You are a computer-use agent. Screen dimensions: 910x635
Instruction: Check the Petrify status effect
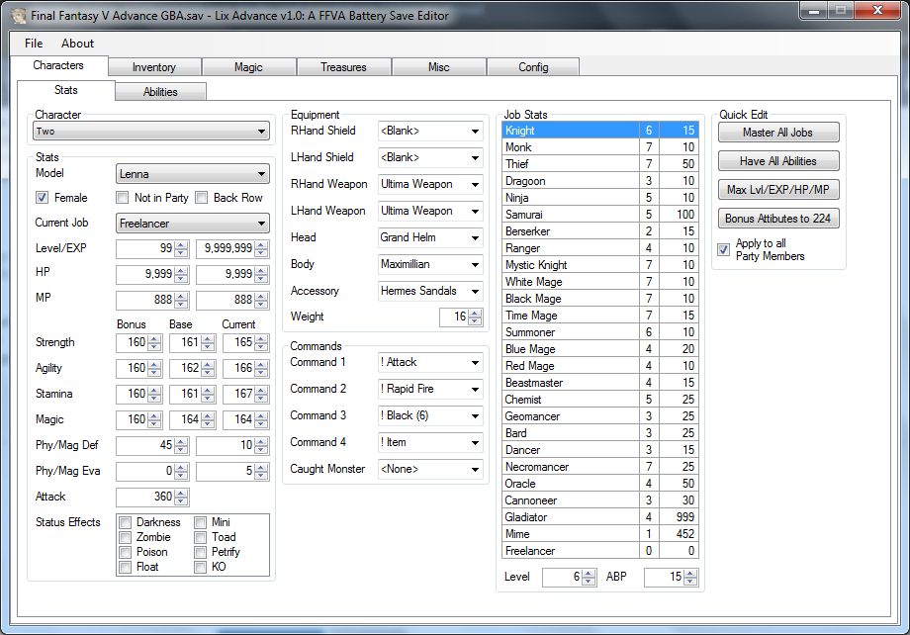pyautogui.click(x=200, y=552)
